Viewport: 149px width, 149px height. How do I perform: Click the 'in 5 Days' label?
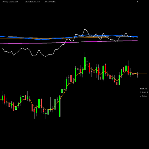pos(143,96)
